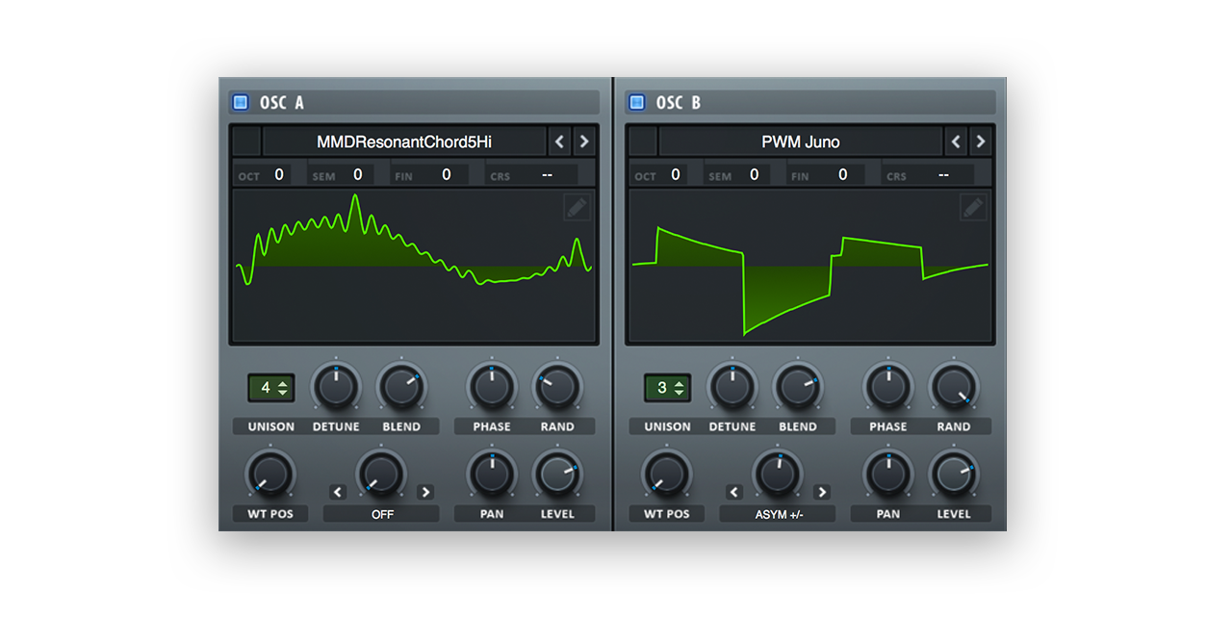Screen dimensions: 1232x617
Task: Click the PAN knob in OSC B
Action: coord(888,474)
